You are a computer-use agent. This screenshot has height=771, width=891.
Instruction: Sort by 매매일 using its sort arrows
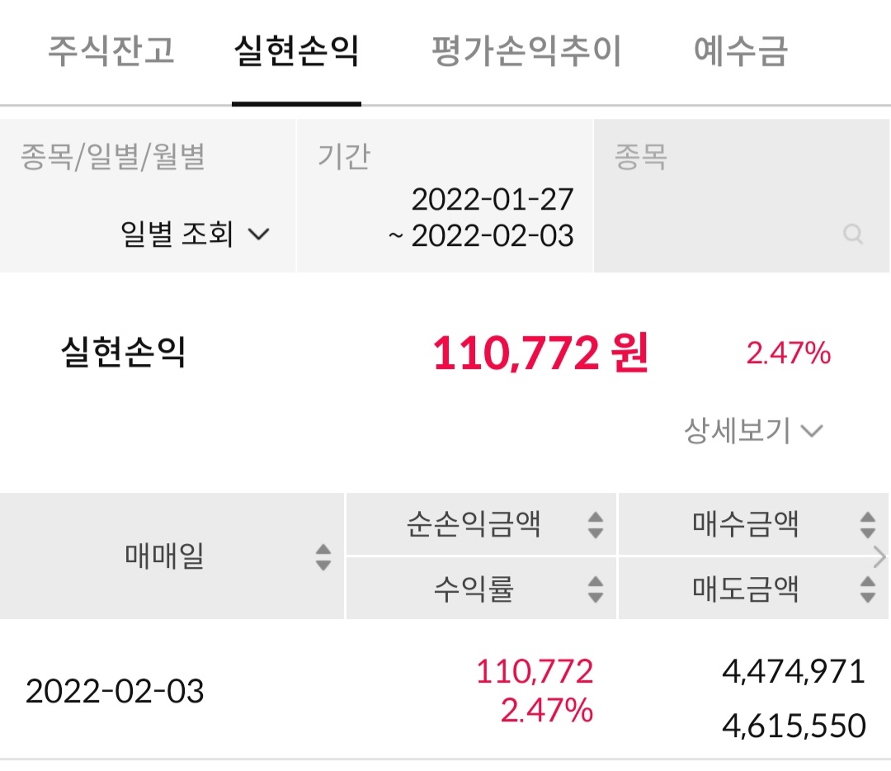tap(323, 556)
